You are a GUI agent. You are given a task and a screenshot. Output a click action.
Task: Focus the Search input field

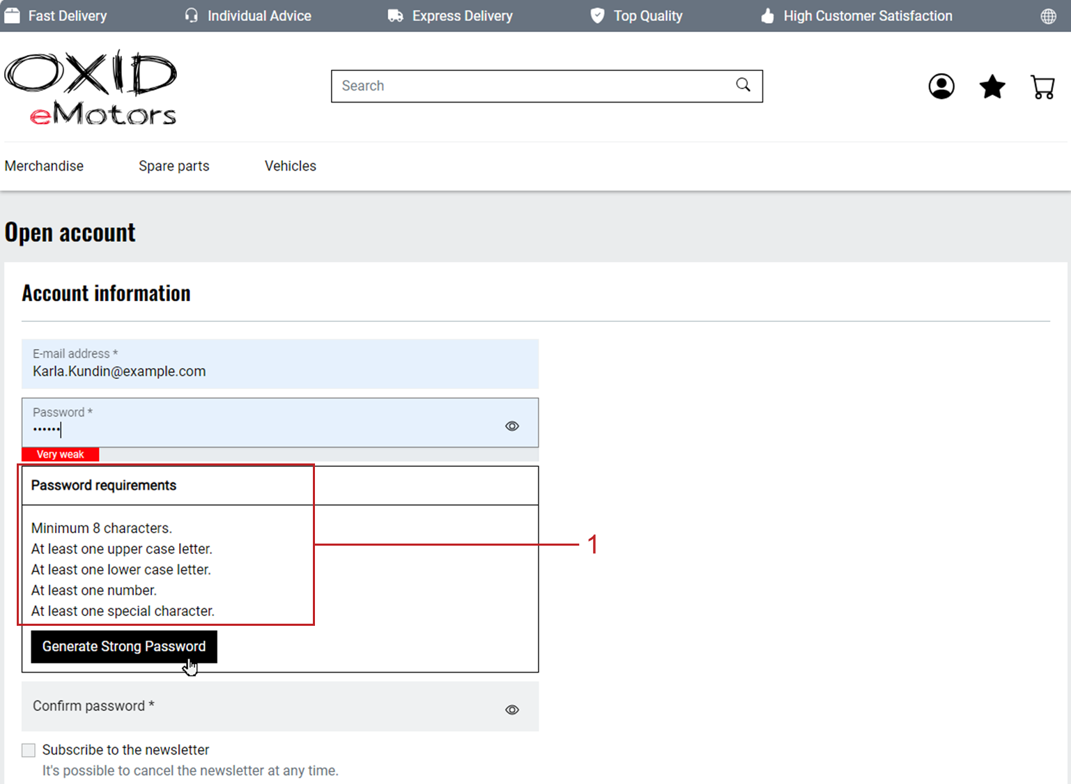[x=530, y=86]
